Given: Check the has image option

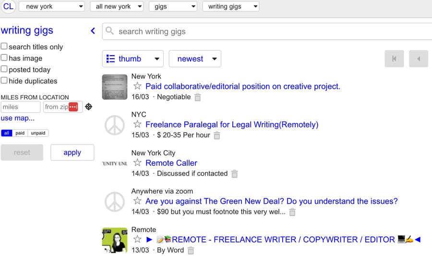Looking at the screenshot, I should (4, 58).
